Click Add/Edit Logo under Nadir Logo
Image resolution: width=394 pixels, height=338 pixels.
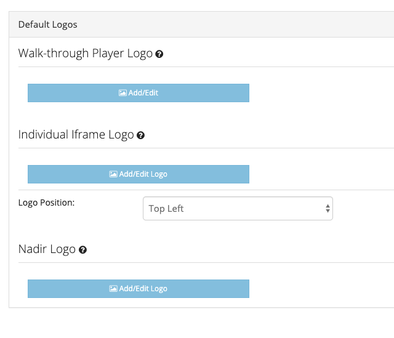tap(139, 289)
